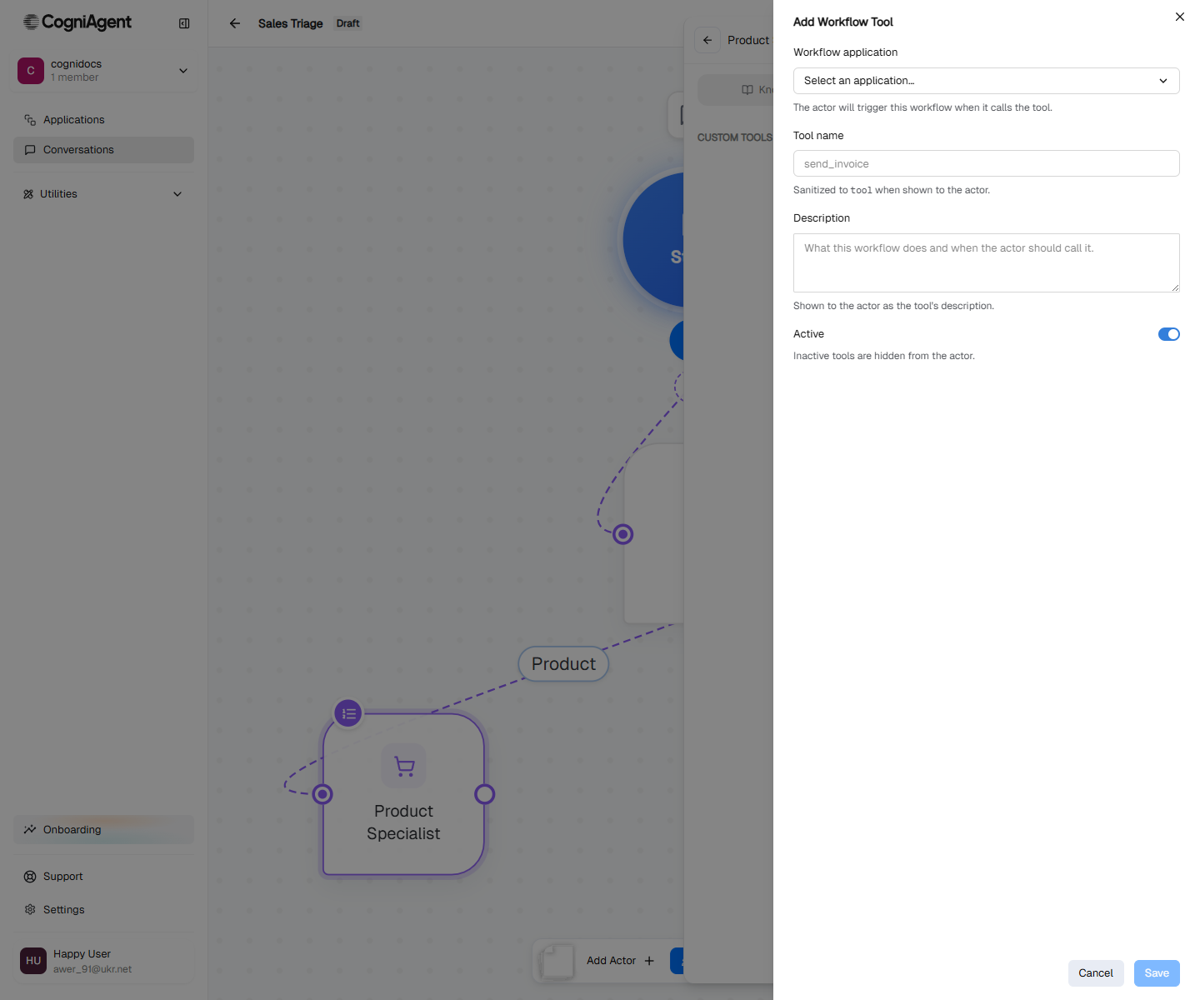This screenshot has width=1200, height=1000.
Task: Click the Applications icon in sidebar
Action: (x=30, y=120)
